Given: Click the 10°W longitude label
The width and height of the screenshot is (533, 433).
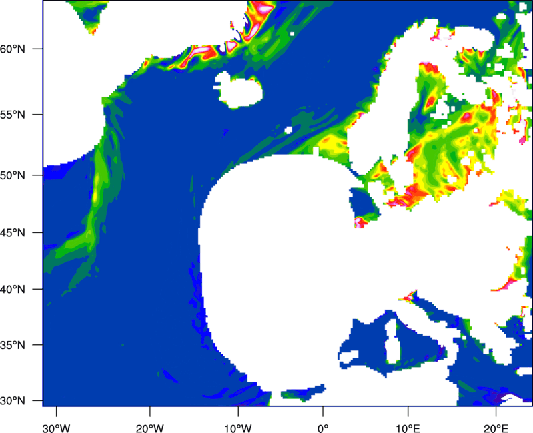Looking at the screenshot, I should point(238,428).
